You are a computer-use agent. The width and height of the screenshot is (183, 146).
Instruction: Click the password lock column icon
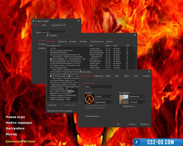[48, 46]
